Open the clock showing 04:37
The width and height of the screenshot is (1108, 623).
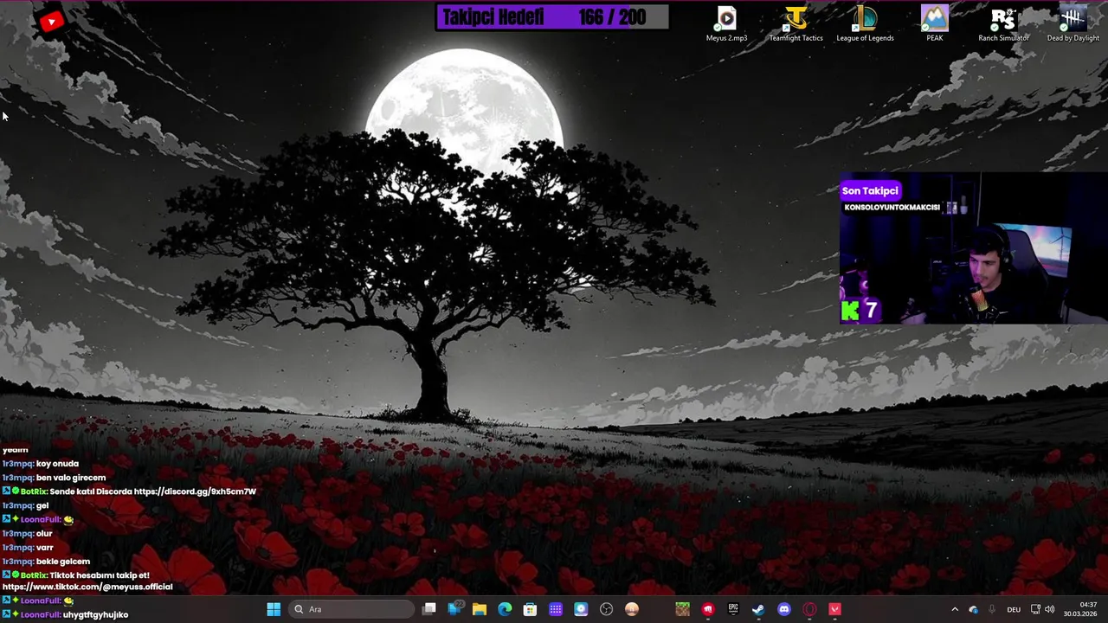[1080, 609]
